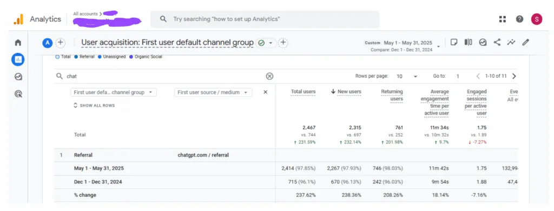Open the Google apps grid icon
Screen dimensions: 554x211
[x=503, y=19]
